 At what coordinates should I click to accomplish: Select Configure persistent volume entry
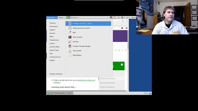88,23
